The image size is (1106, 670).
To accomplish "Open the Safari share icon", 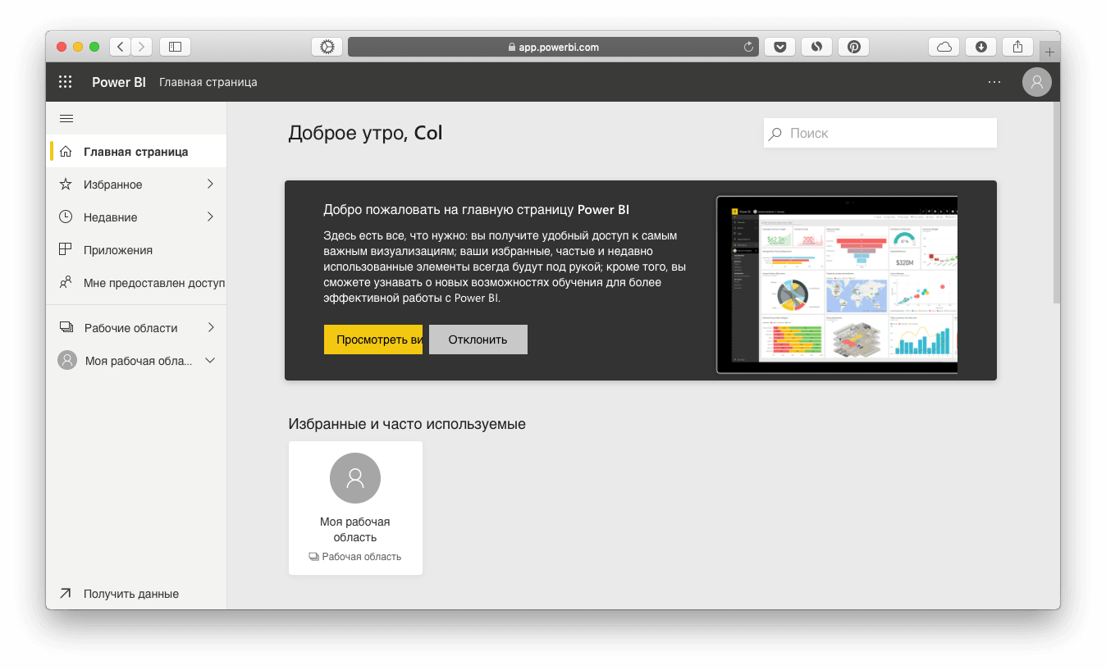I will [x=1018, y=47].
